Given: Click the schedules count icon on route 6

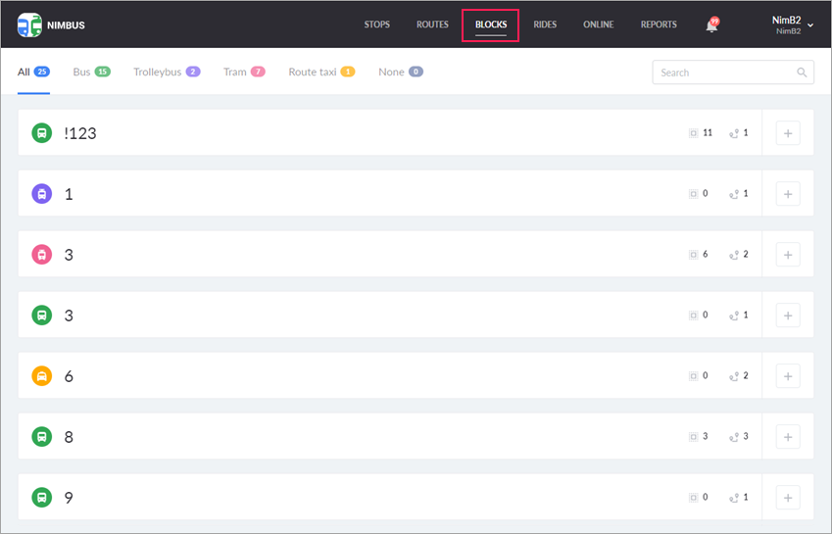Looking at the screenshot, I should [734, 376].
